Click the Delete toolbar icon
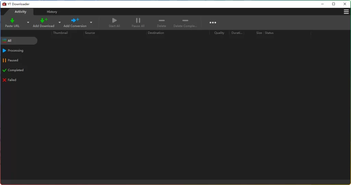This screenshot has width=351, height=185. 161,21
